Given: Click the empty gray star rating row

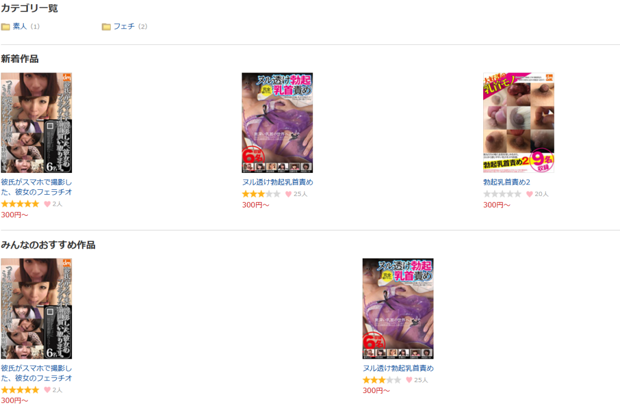Looking at the screenshot, I should 502,194.
